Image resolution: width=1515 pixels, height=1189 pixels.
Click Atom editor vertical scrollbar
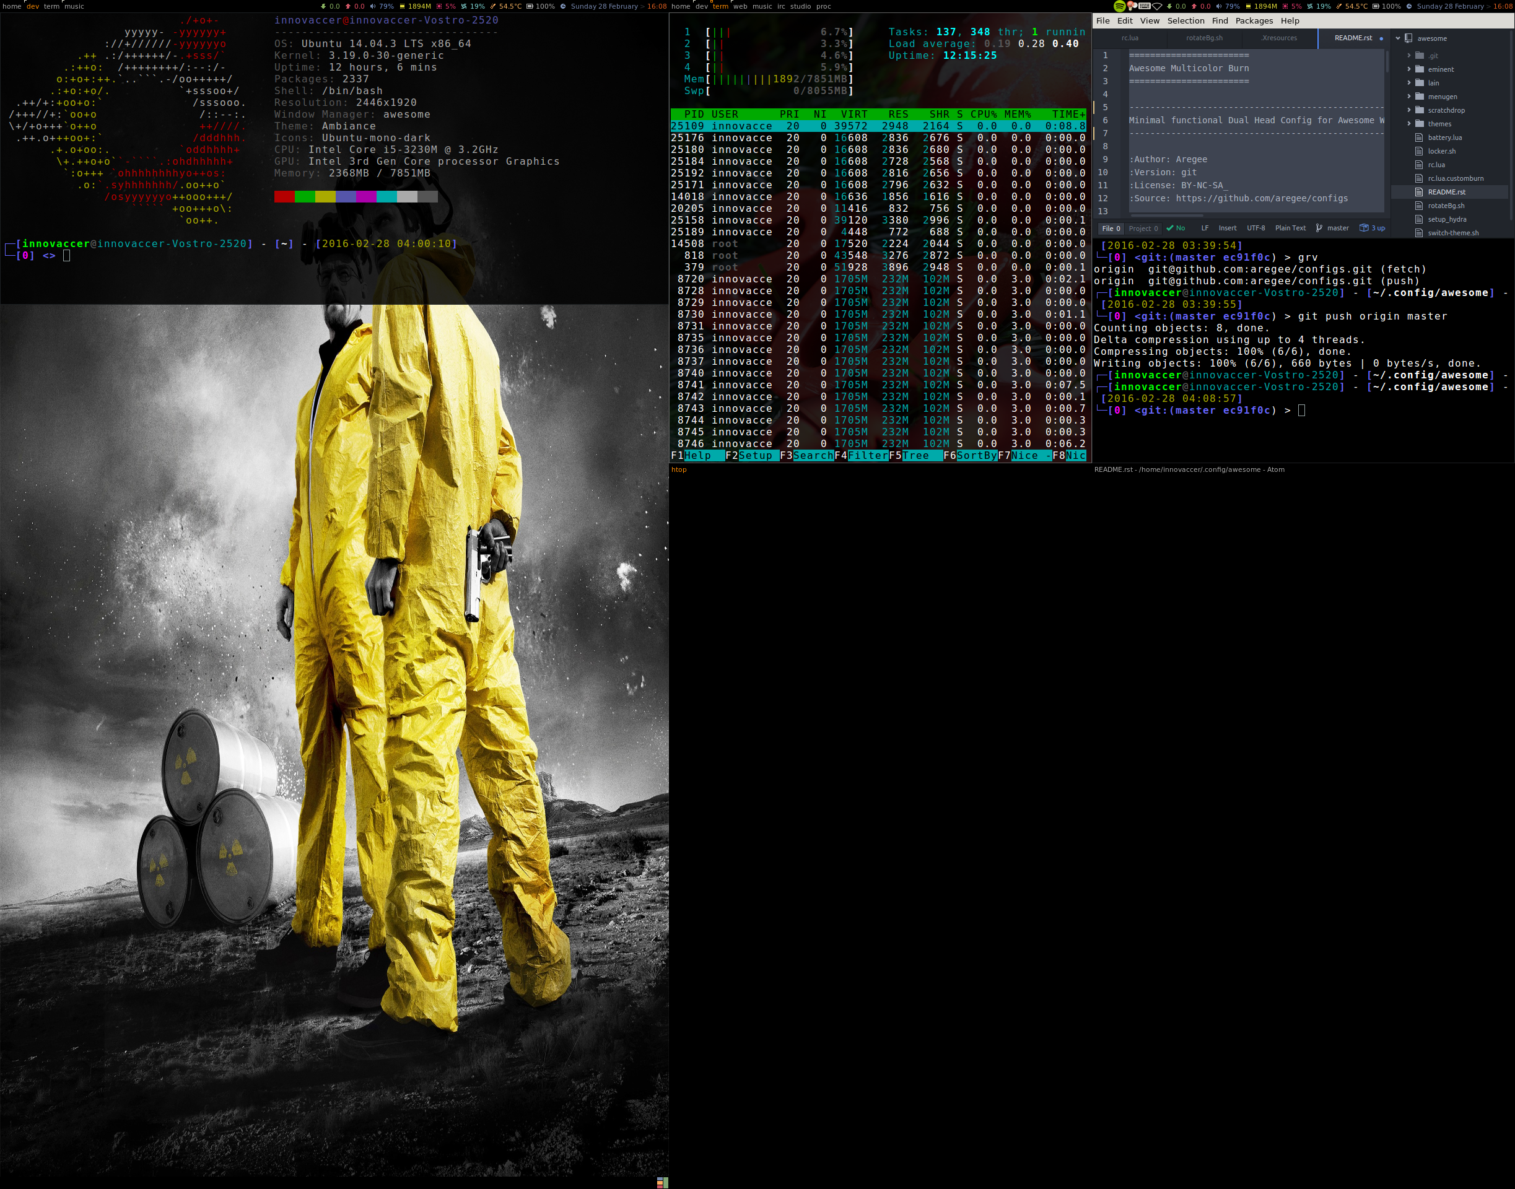point(1387,61)
